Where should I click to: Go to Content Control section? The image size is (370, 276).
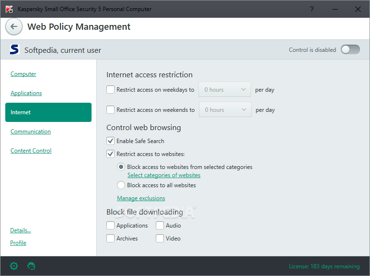point(31,151)
